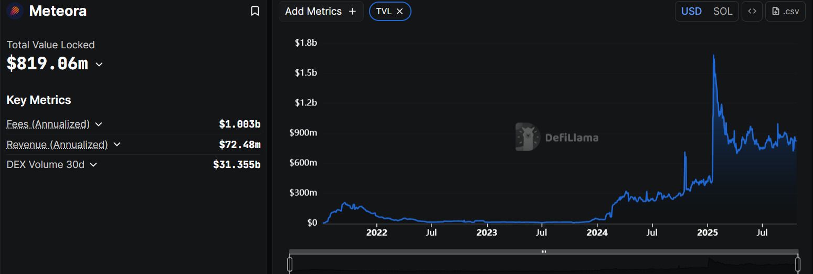Toggle the TVL metric pill
The width and height of the screenshot is (813, 274).
click(x=384, y=12)
